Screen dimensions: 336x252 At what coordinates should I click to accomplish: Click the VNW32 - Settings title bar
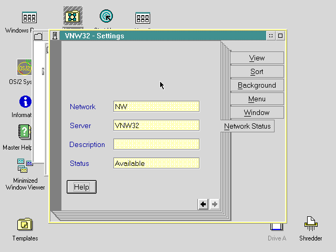(x=162, y=36)
